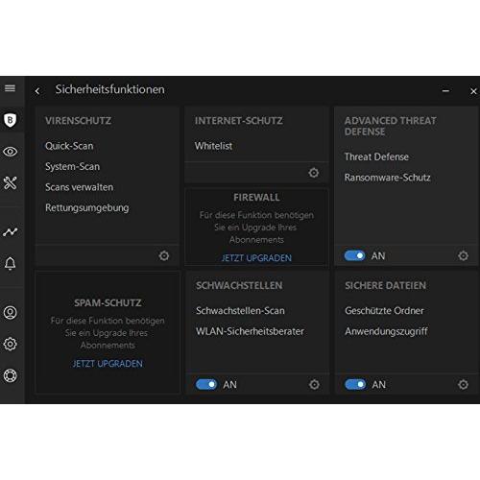The width and height of the screenshot is (480, 480).
Task: Open Notifications via the bell icon
Action: [x=10, y=263]
